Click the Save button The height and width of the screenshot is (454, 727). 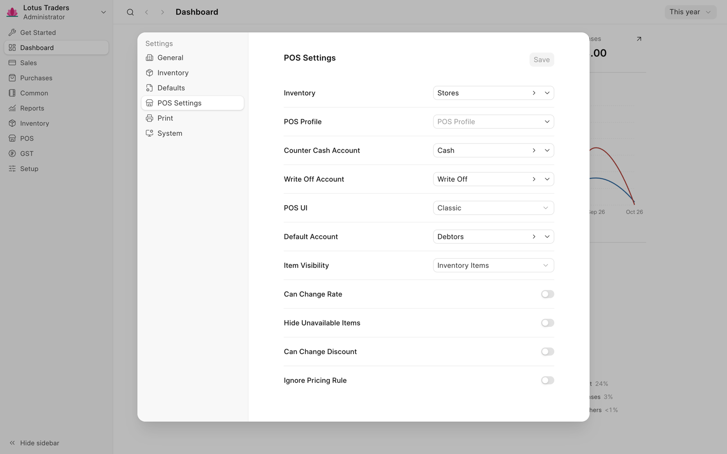click(x=542, y=59)
